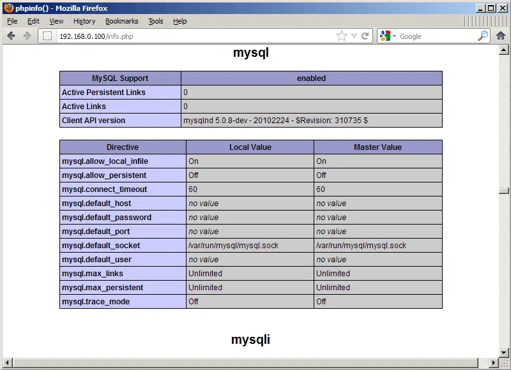Click the master "no value" for mysql.default_user
The width and height of the screenshot is (511, 370).
(x=332, y=260)
